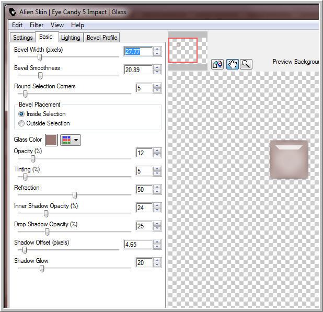The image size is (323, 312).
Task: Open the Edit menu
Action: [17, 25]
